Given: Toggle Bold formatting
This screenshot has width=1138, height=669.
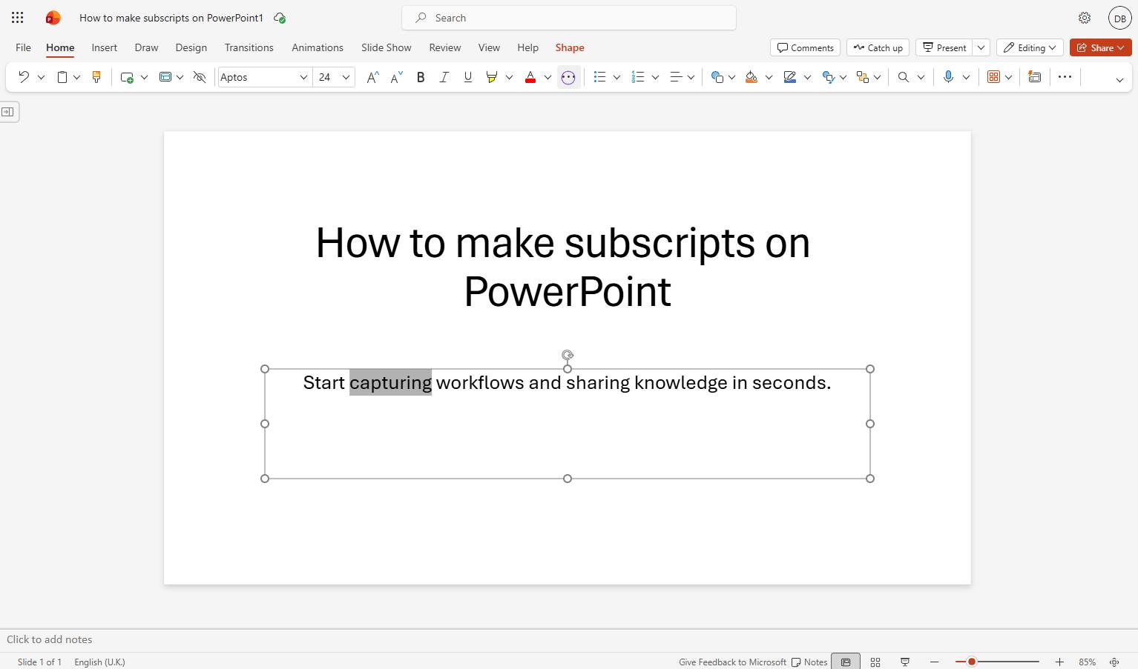Looking at the screenshot, I should [x=421, y=77].
